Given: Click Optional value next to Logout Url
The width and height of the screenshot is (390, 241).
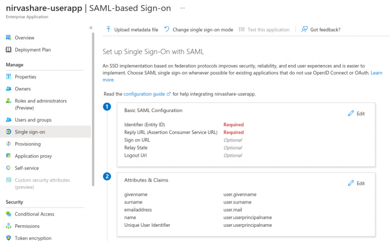Looking at the screenshot, I should coord(233,155).
